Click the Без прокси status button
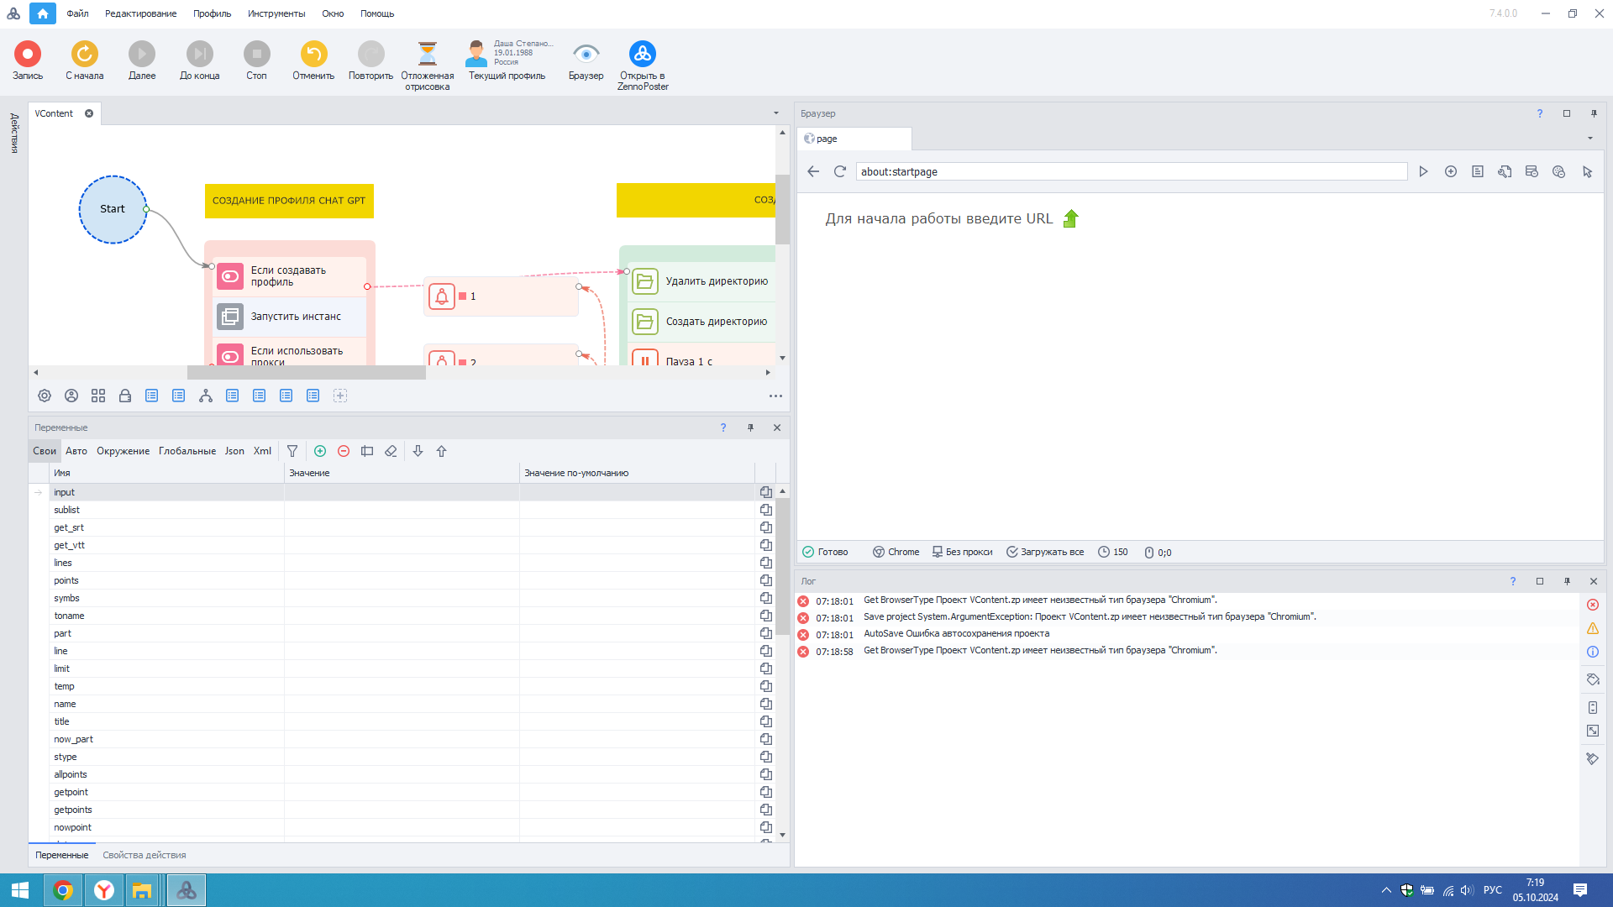 962,553
